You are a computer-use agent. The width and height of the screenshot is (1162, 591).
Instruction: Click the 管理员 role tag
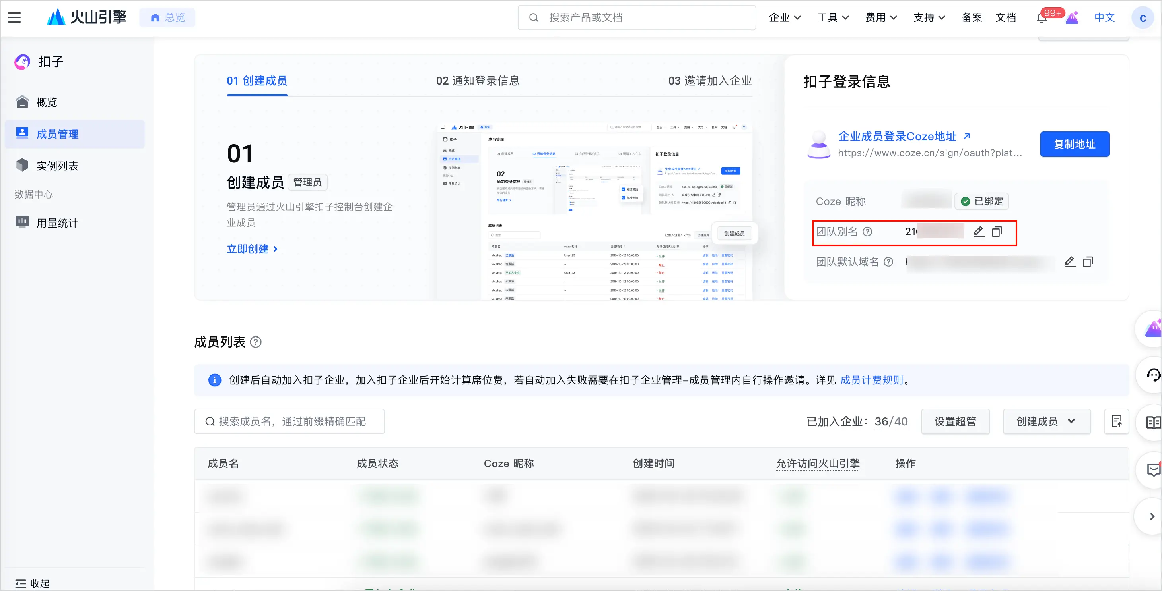pos(308,182)
